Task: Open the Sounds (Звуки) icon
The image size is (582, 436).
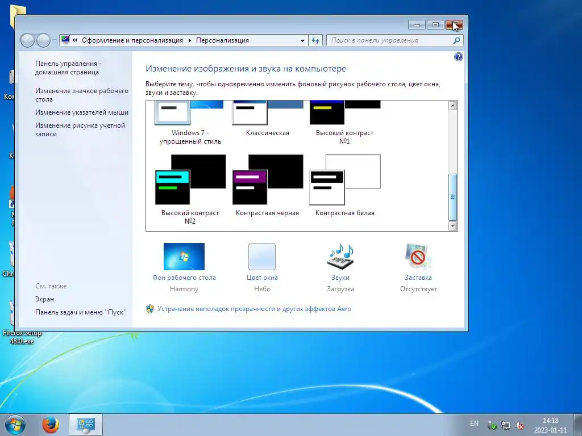Action: pos(340,257)
